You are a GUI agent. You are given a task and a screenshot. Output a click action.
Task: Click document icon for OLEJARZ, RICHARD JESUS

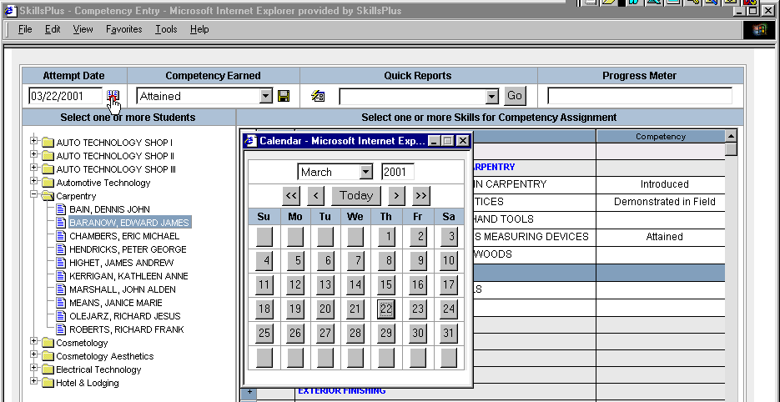pyautogui.click(x=61, y=316)
